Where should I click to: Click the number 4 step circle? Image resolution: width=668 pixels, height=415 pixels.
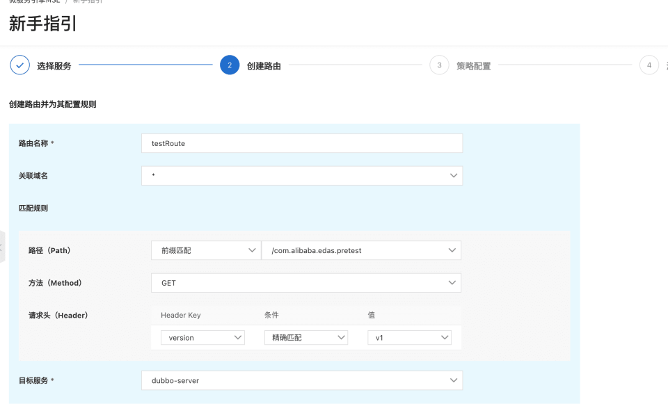(x=649, y=65)
